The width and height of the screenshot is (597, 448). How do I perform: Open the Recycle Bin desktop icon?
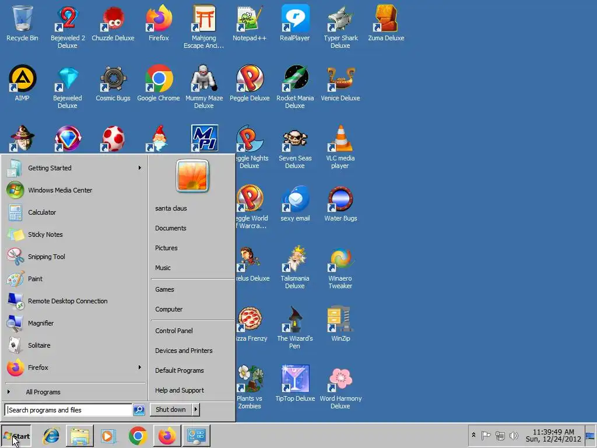(x=22, y=23)
